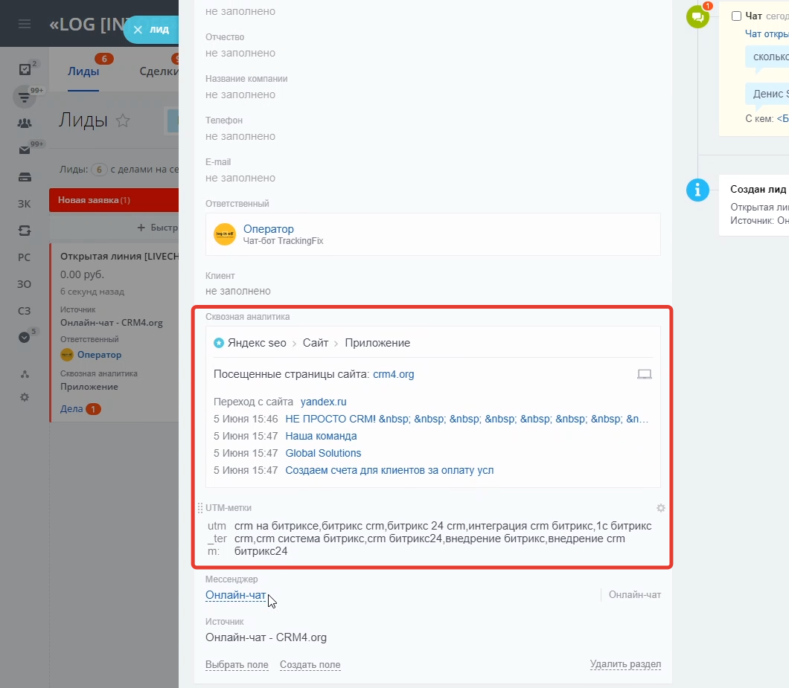
Task: Open Оператор link in kanban card
Action: pos(99,355)
